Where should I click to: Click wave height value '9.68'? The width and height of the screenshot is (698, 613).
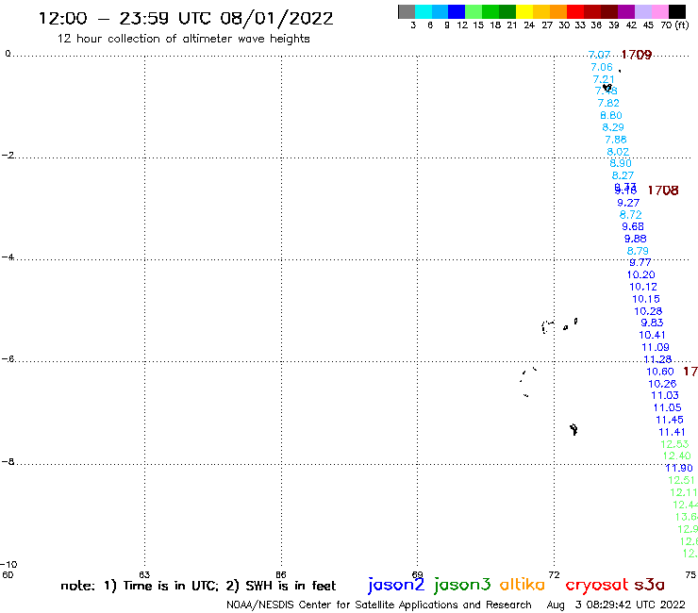[633, 226]
